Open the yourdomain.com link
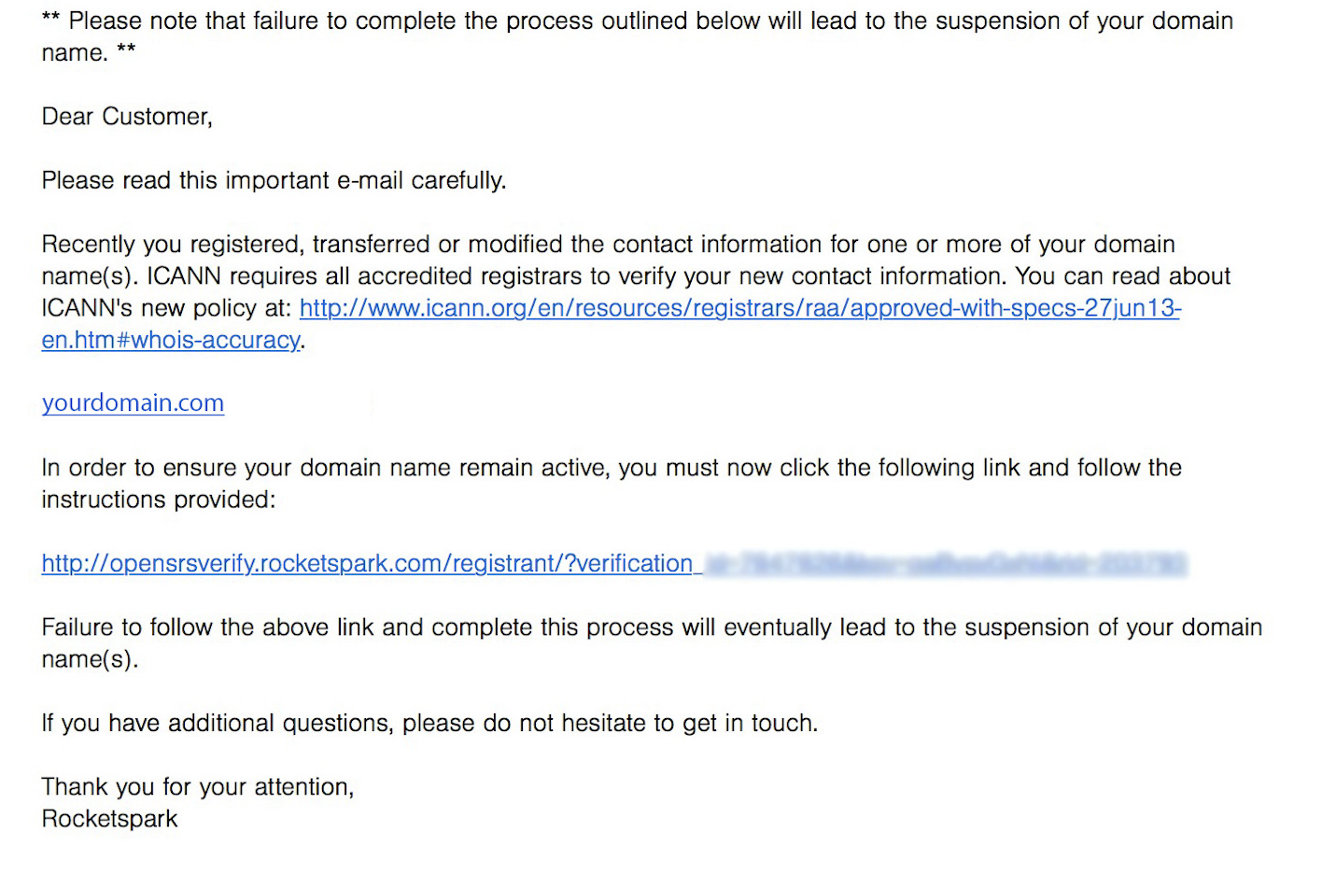 coord(133,403)
